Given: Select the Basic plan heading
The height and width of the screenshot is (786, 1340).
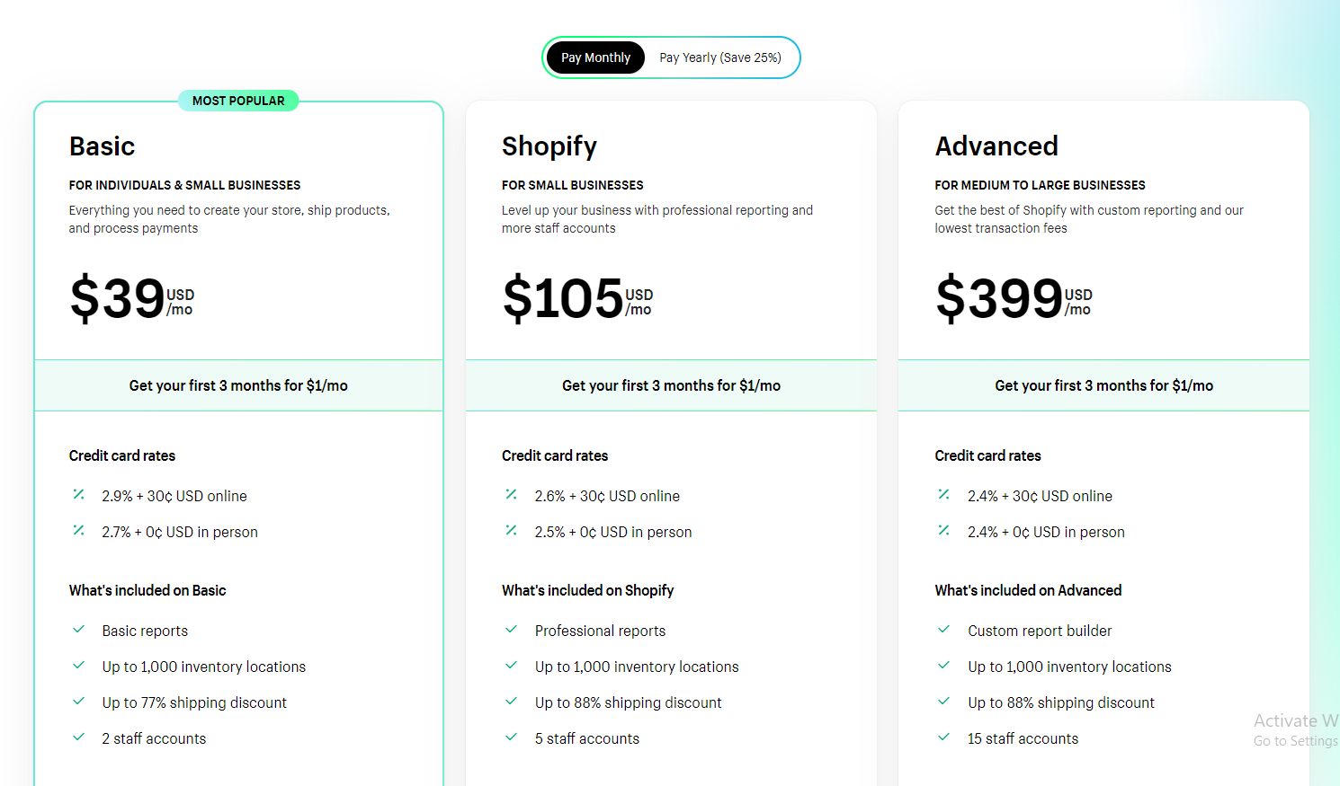Looking at the screenshot, I should tap(102, 146).
